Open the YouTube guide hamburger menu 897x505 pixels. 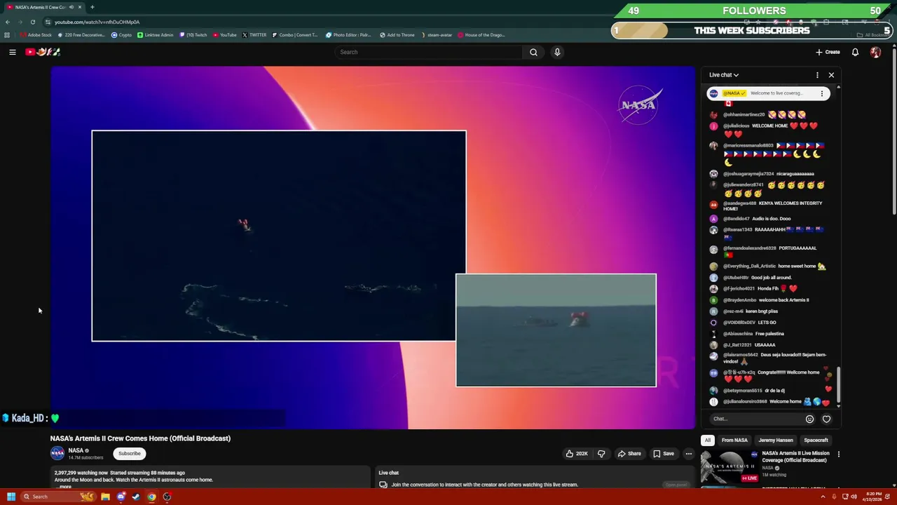click(12, 52)
